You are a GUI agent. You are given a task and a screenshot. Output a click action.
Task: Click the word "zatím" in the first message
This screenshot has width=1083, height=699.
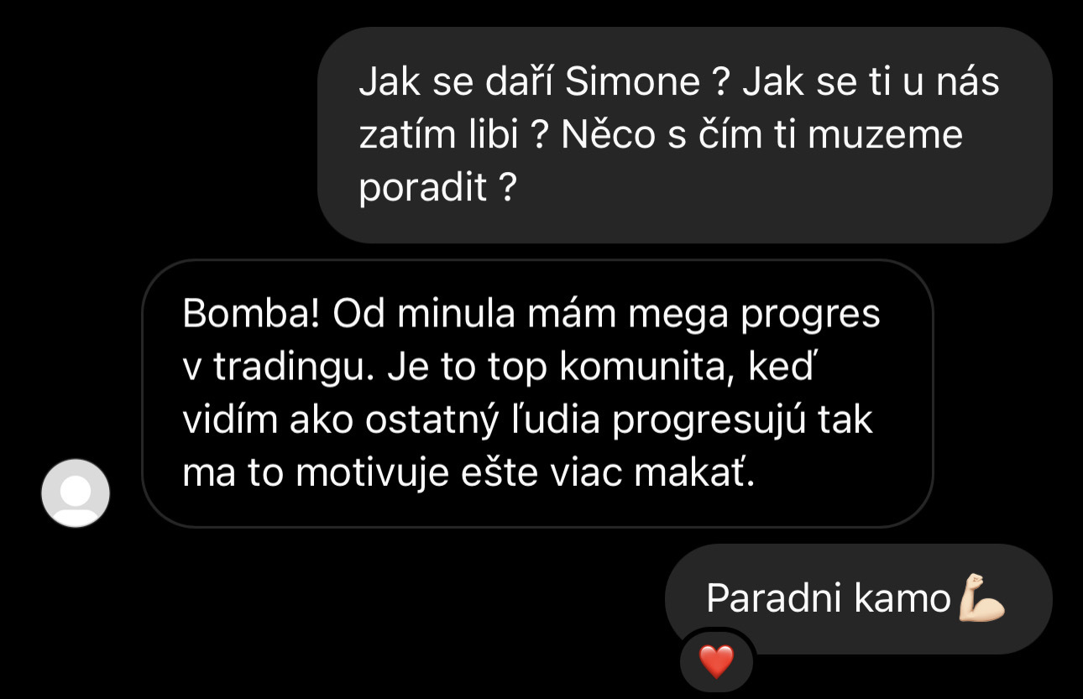click(x=405, y=135)
